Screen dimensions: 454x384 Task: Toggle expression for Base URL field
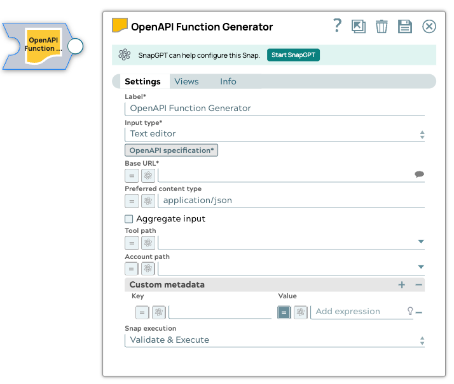(132, 176)
